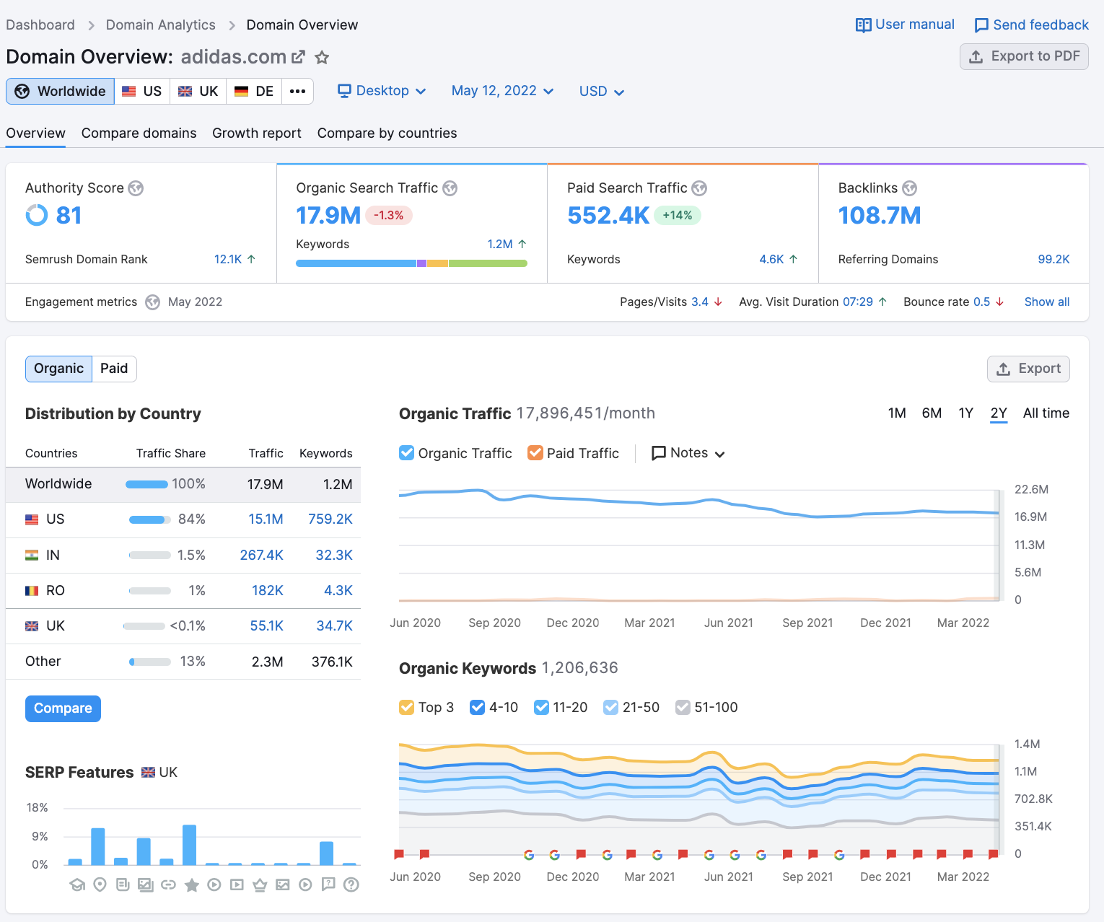Click Avg. Visit Duration green up arrow
Viewport: 1104px width, 922px height.
click(882, 302)
